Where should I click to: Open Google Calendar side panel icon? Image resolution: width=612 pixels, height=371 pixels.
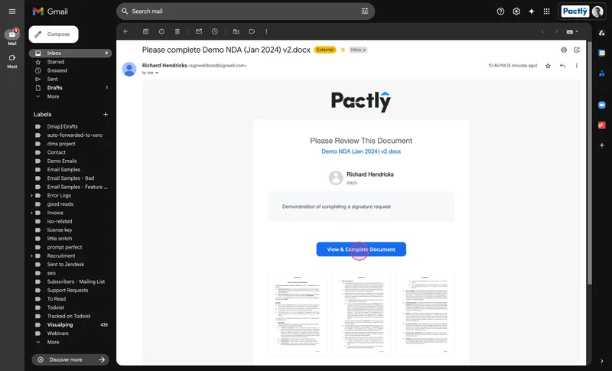click(602, 53)
